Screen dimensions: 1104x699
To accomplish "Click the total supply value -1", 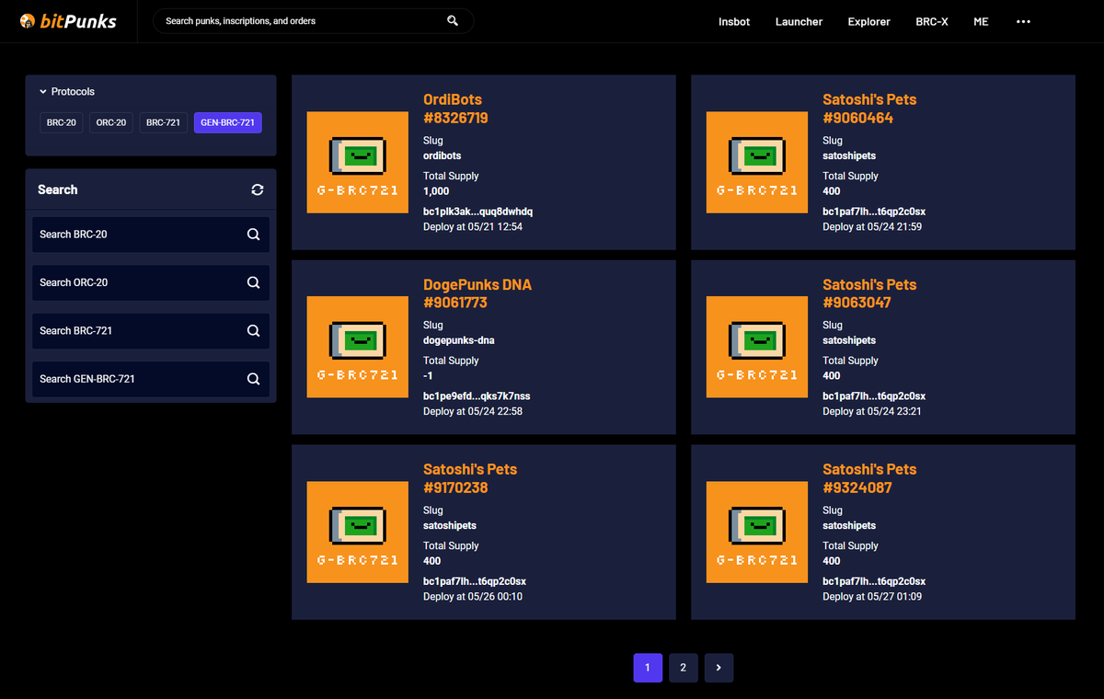I will pyautogui.click(x=429, y=375).
